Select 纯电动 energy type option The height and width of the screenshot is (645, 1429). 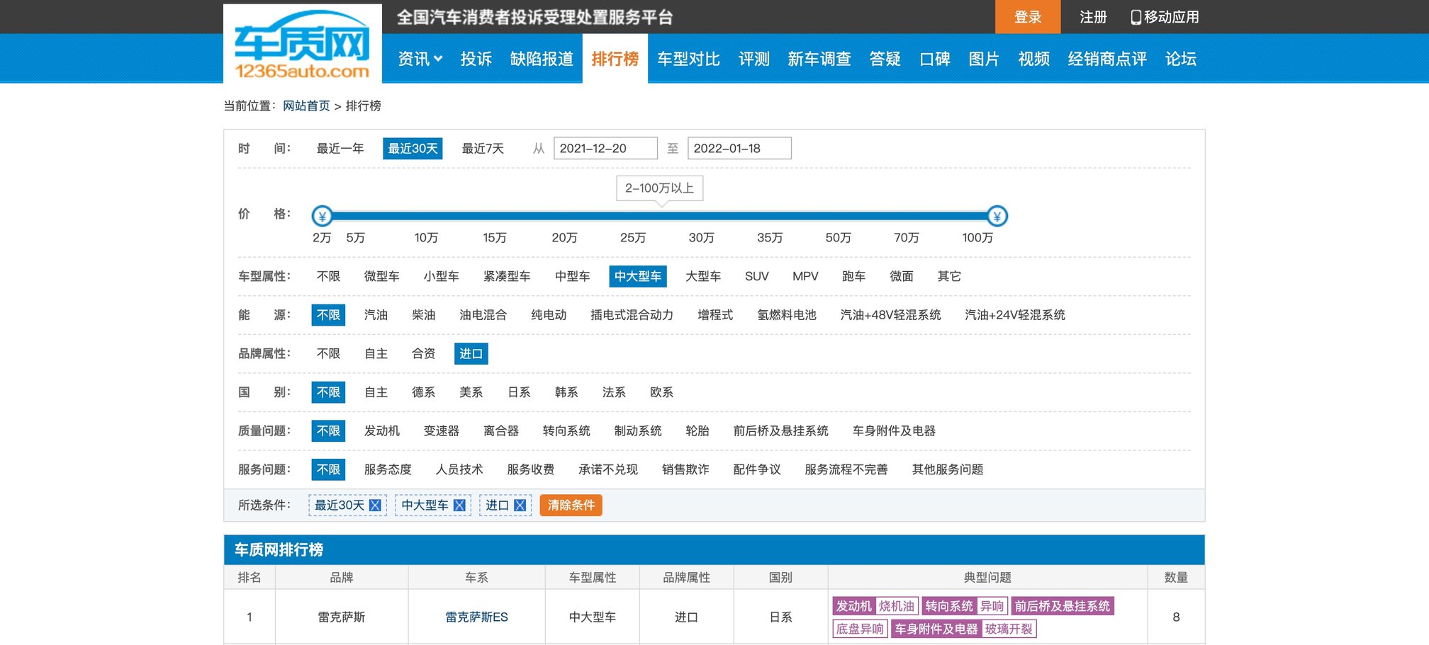pos(548,315)
